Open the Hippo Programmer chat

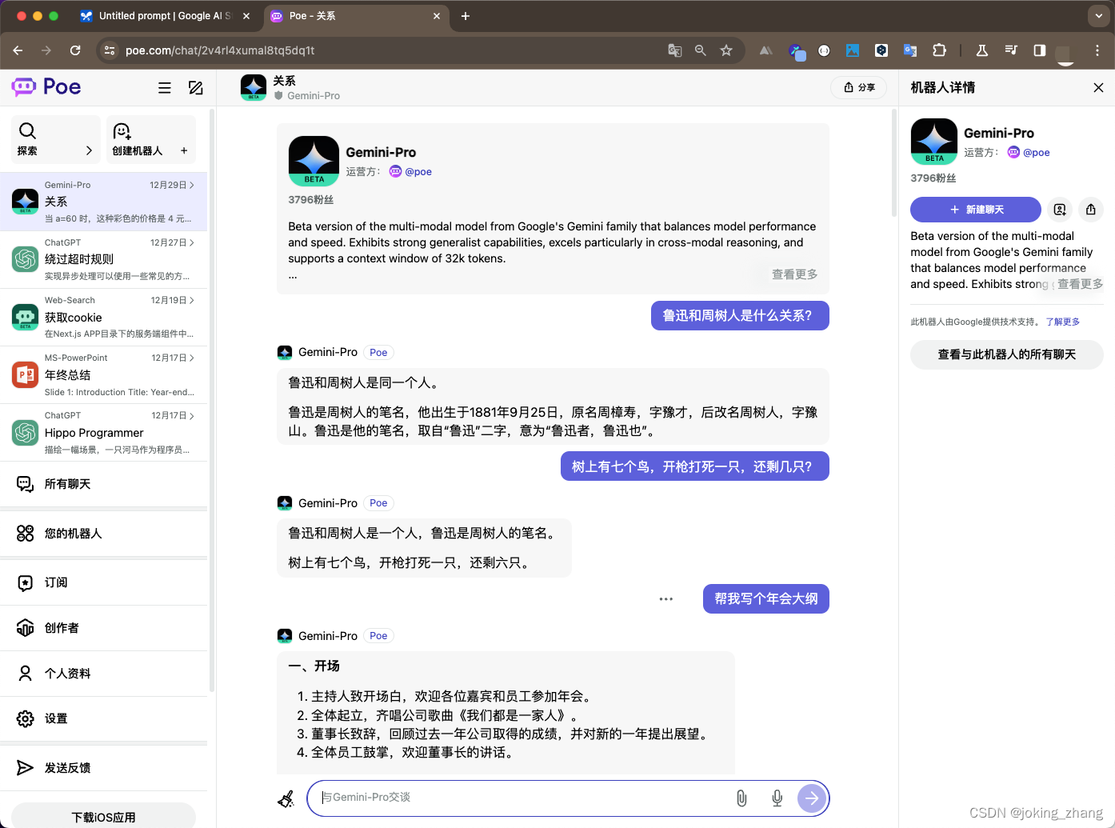[x=104, y=432]
